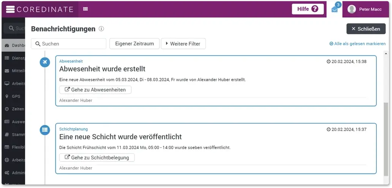Click Gehe zu Schichtbelegung button
The width and height of the screenshot is (392, 188).
pos(97,157)
